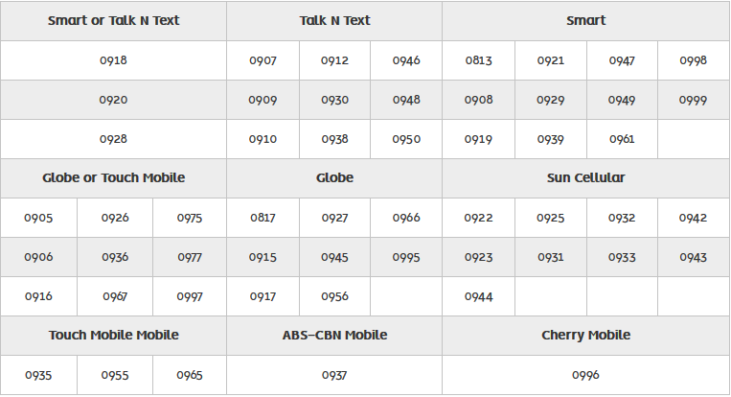Select the 0942 prefix cell
This screenshot has width=731, height=397.
click(x=693, y=218)
